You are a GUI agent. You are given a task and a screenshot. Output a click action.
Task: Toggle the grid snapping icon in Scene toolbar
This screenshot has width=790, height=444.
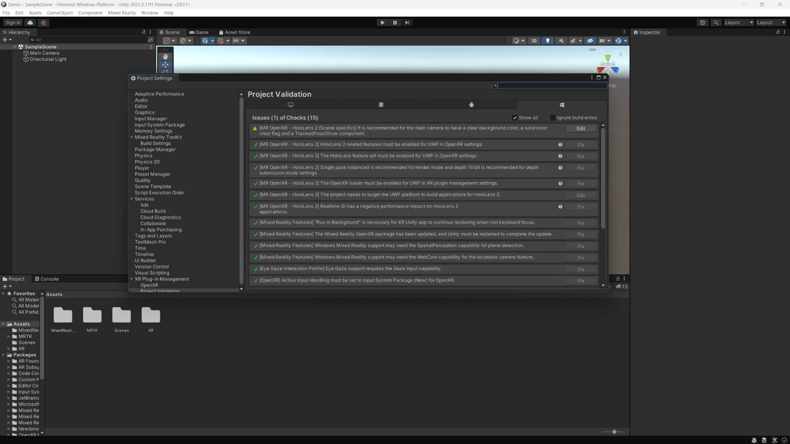click(x=221, y=41)
